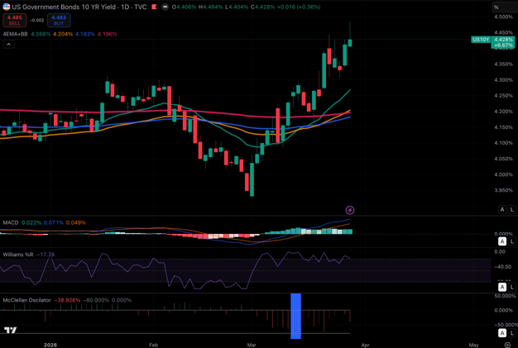Click the US10Y price label tag
Image resolution: width=518 pixels, height=348 pixels.
pyautogui.click(x=481, y=40)
